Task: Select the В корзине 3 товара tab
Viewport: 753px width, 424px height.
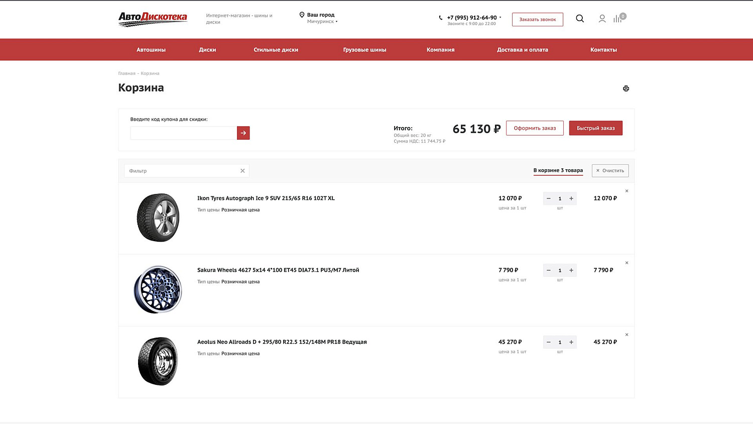Action: pos(558,170)
